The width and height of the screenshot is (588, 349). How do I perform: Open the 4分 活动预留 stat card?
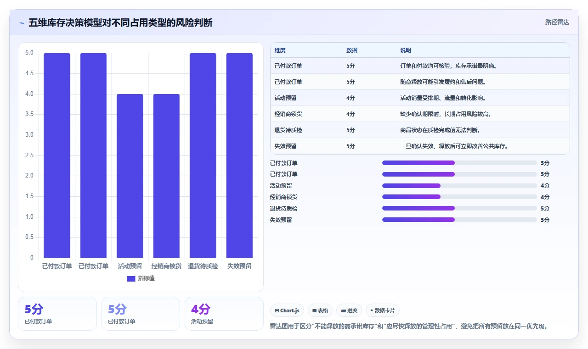tap(224, 314)
